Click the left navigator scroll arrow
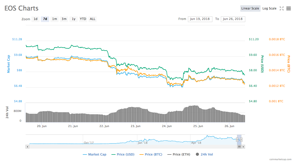The height and width of the screenshot is (165, 299). point(27,147)
